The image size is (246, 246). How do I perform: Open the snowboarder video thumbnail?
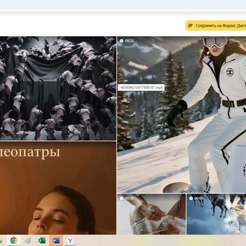tap(182, 115)
